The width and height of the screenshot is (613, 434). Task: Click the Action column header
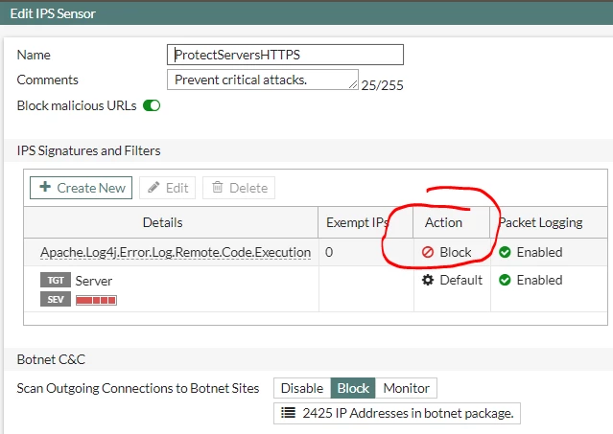point(443,222)
